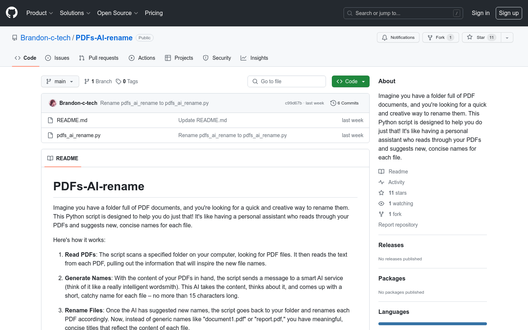
Task: Open the Report repository link
Action: tap(398, 225)
